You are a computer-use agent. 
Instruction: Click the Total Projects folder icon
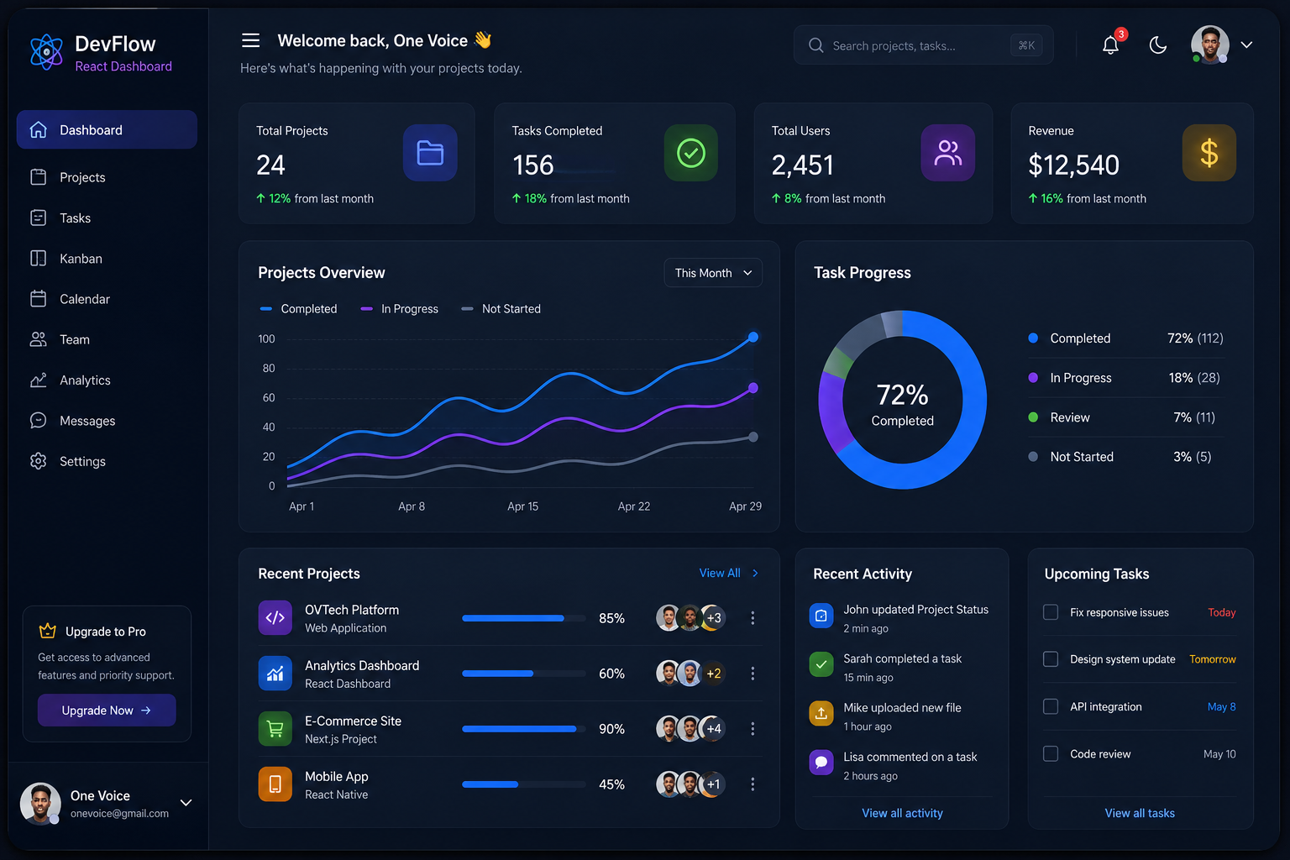(430, 153)
